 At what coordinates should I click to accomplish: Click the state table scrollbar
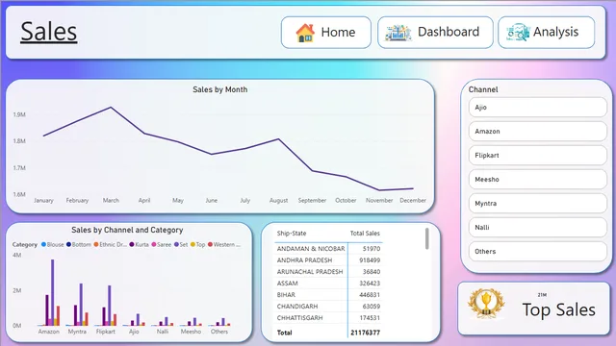pyautogui.click(x=427, y=238)
